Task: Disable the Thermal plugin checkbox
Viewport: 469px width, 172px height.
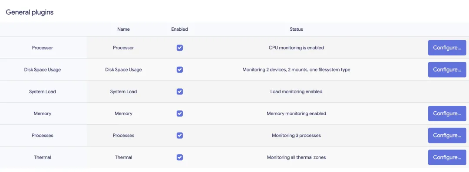Action: 179,157
